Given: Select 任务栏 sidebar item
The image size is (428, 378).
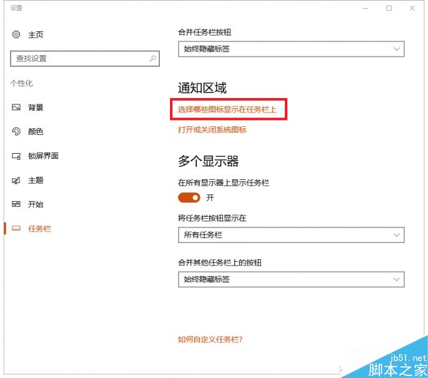Looking at the screenshot, I should tap(39, 229).
